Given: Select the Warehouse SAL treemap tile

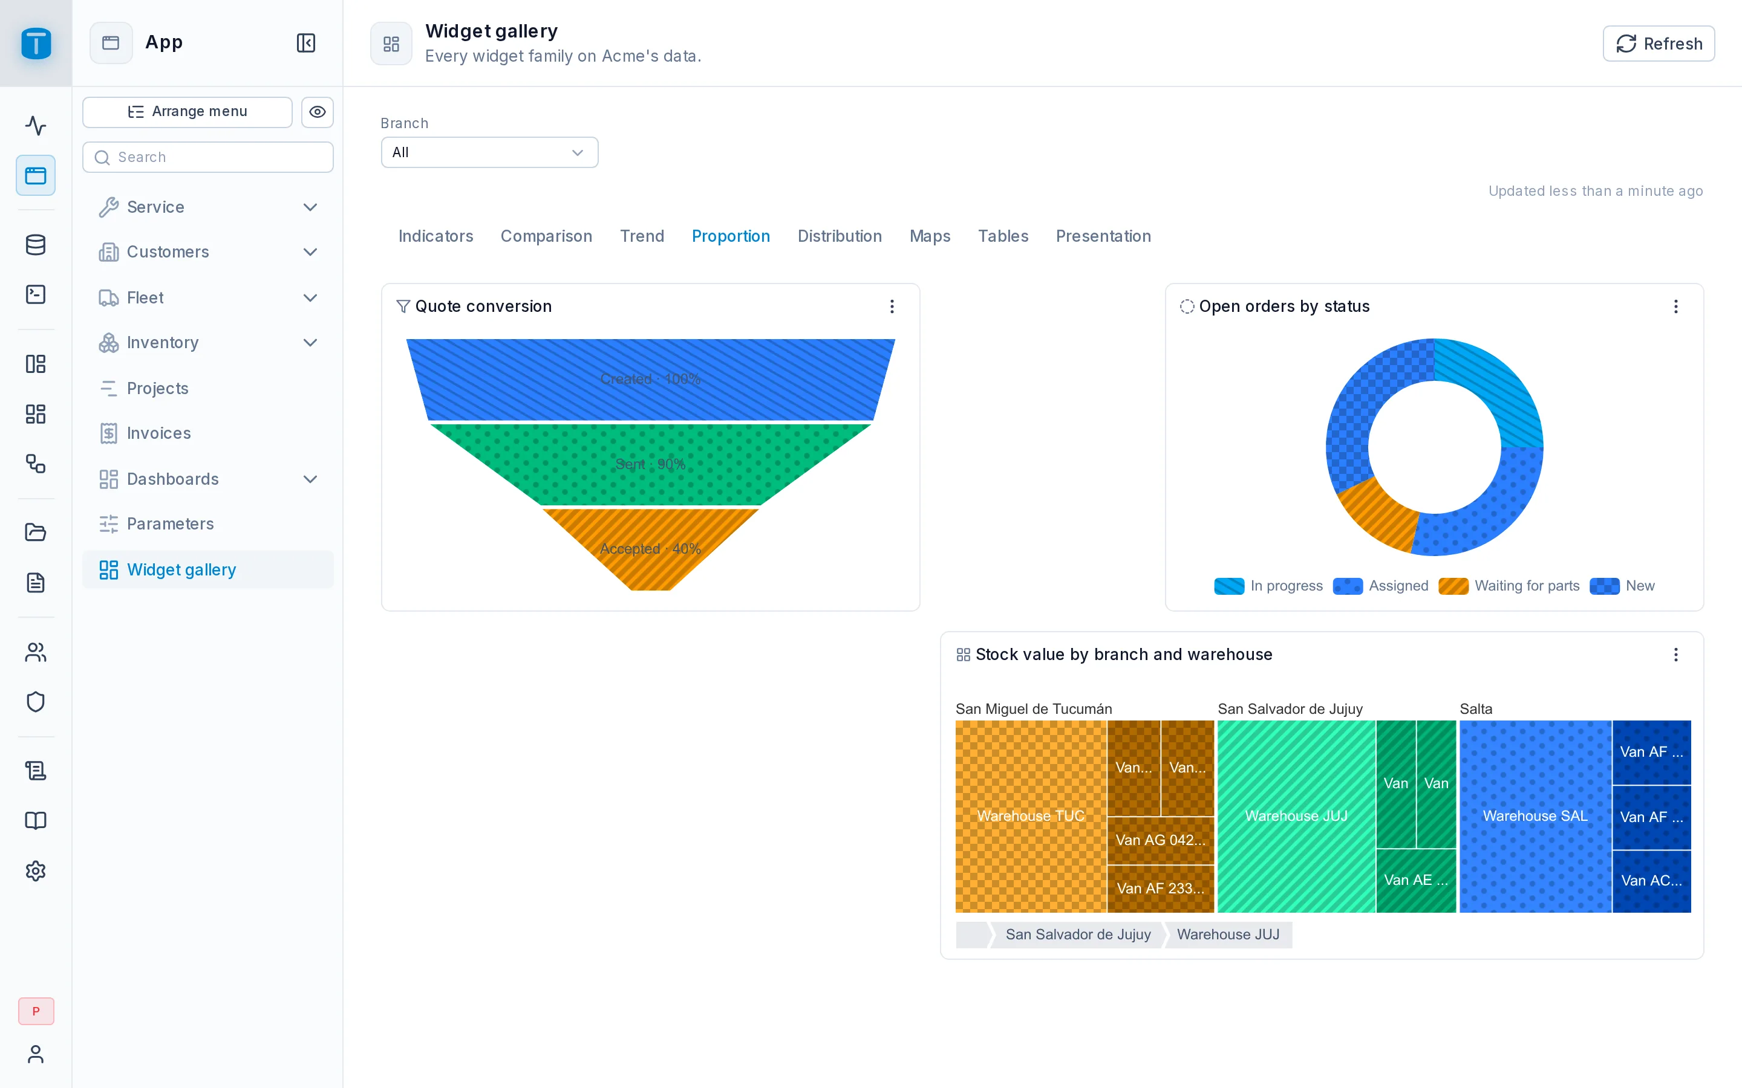Looking at the screenshot, I should pos(1535,816).
